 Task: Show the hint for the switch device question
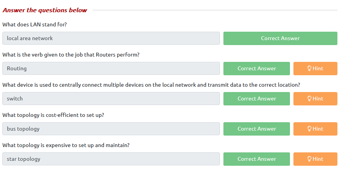(x=315, y=99)
